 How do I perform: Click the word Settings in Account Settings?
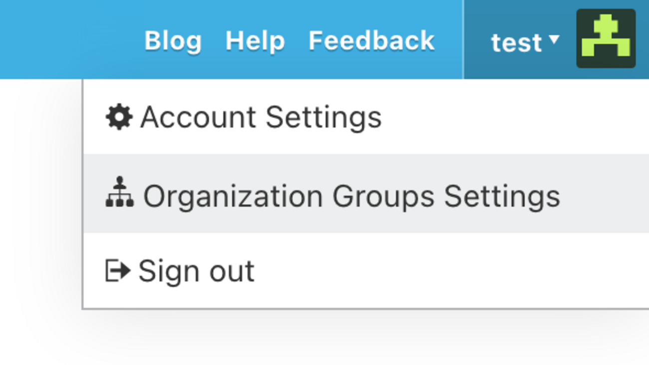pyautogui.click(x=324, y=118)
